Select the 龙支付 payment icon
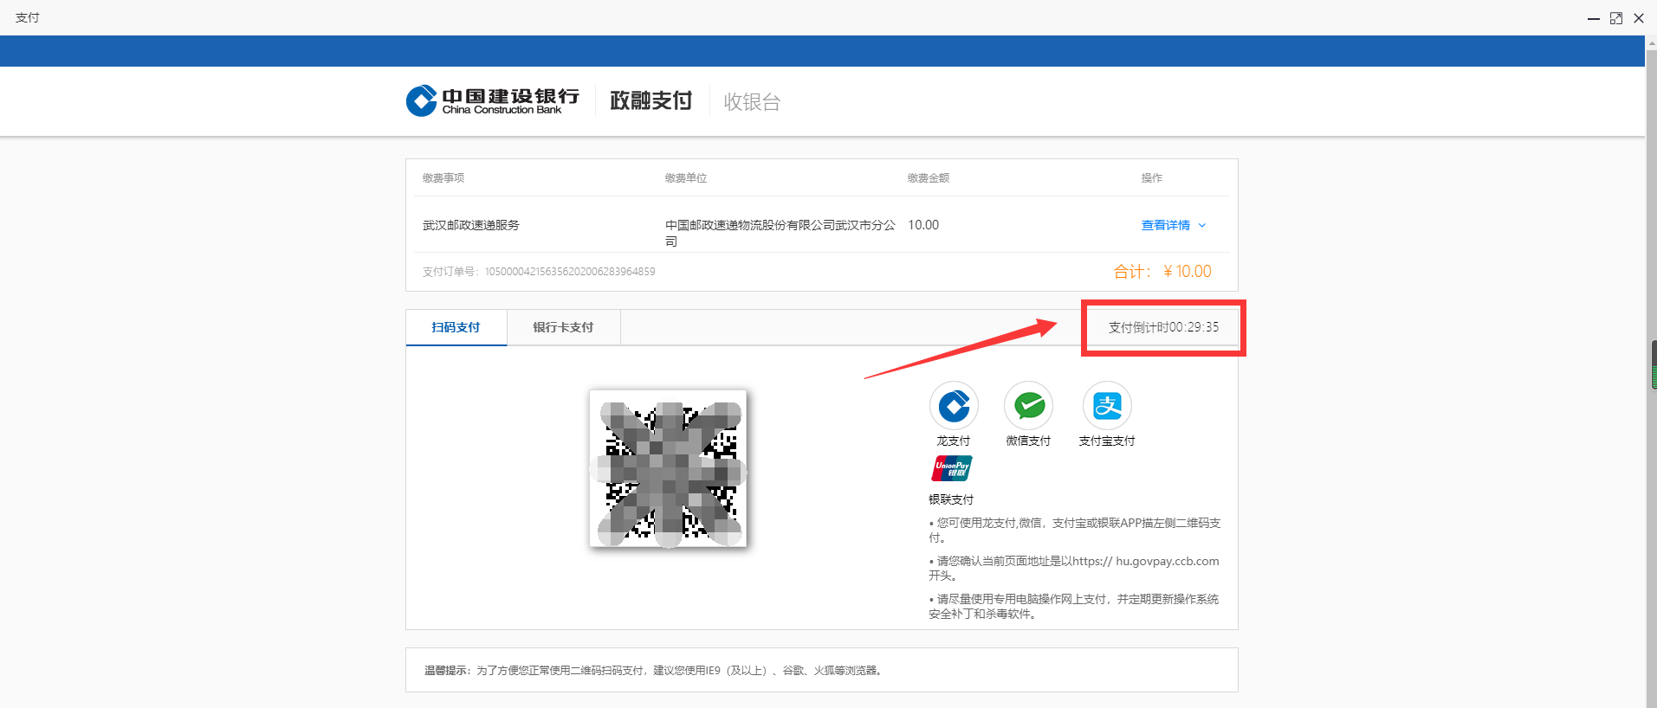Viewport: 1657px width, 708px height. (x=954, y=406)
